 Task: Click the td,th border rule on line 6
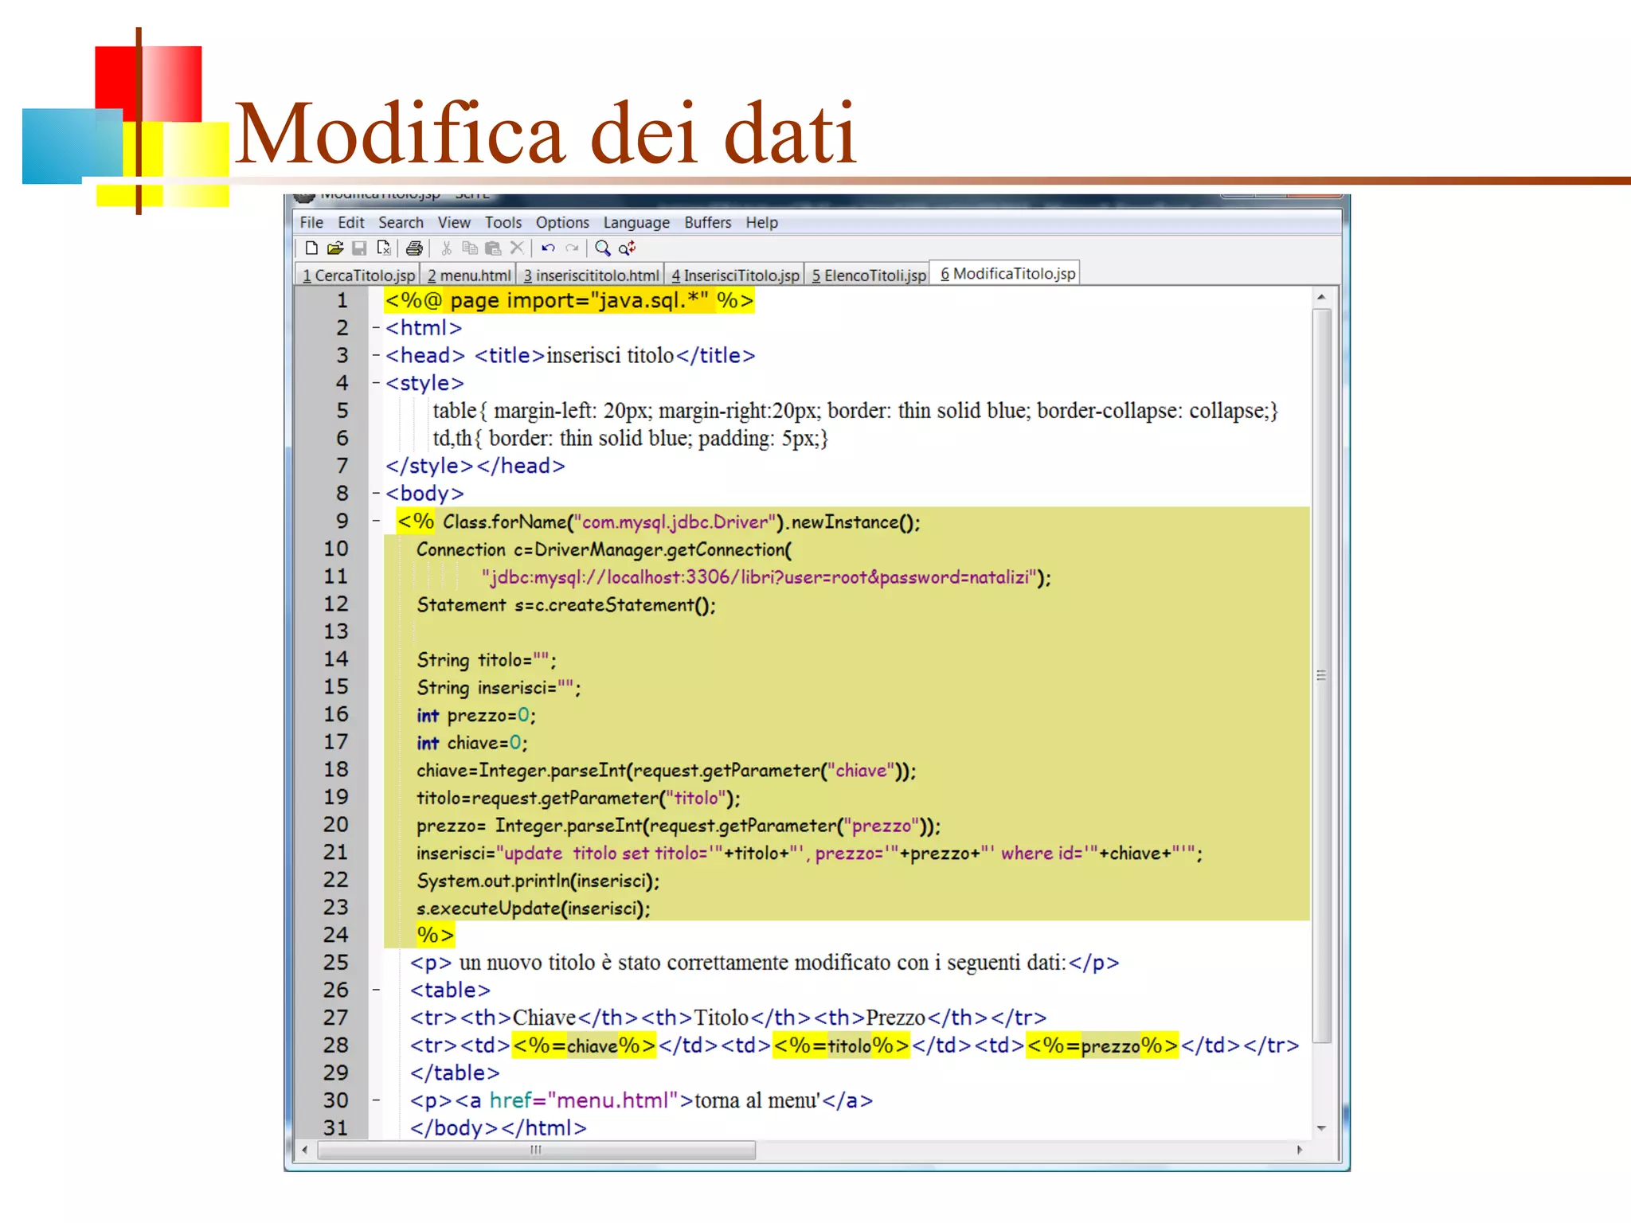(x=631, y=439)
